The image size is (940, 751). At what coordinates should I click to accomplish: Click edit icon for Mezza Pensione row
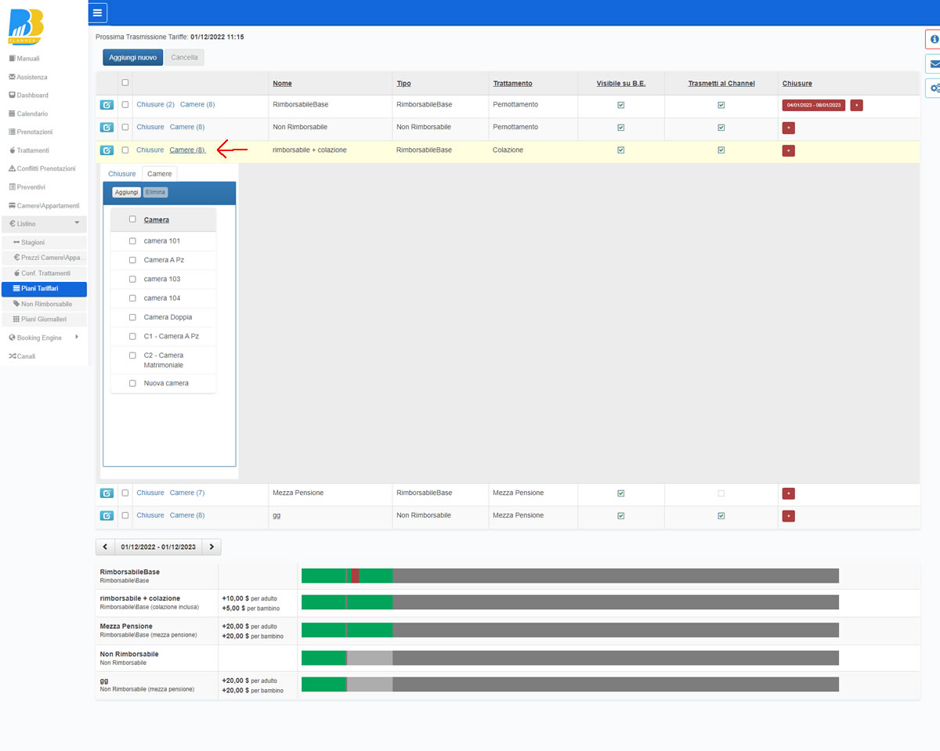(107, 493)
